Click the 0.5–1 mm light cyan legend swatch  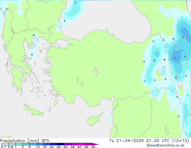12,144
